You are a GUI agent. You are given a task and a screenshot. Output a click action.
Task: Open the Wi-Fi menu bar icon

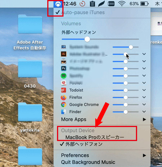click(122, 4)
